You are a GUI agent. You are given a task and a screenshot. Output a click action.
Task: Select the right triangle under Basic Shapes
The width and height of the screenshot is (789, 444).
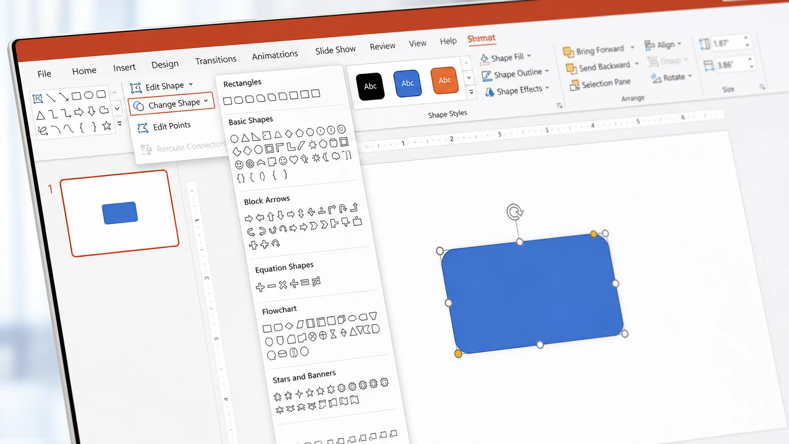click(256, 137)
